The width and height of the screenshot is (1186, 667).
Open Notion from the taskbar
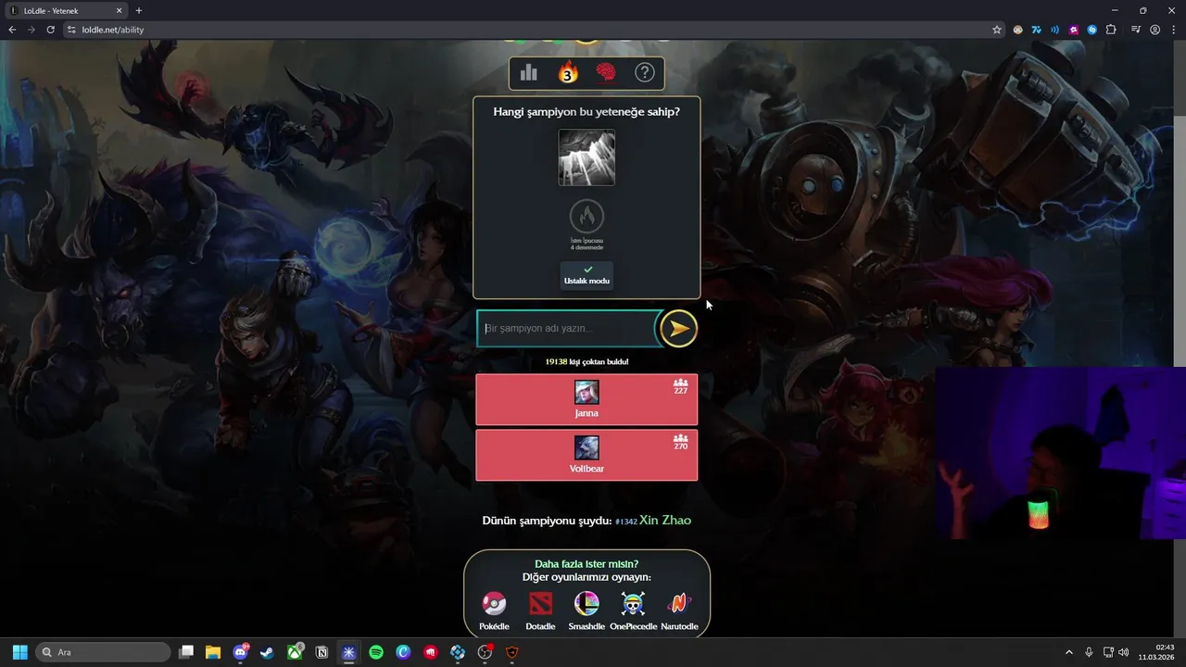322,652
